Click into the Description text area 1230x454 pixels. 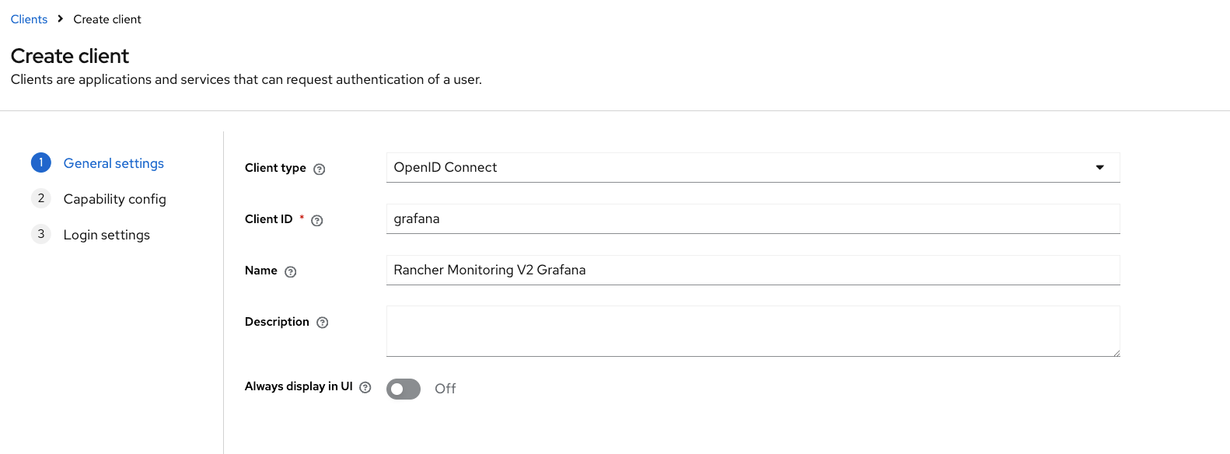[753, 331]
